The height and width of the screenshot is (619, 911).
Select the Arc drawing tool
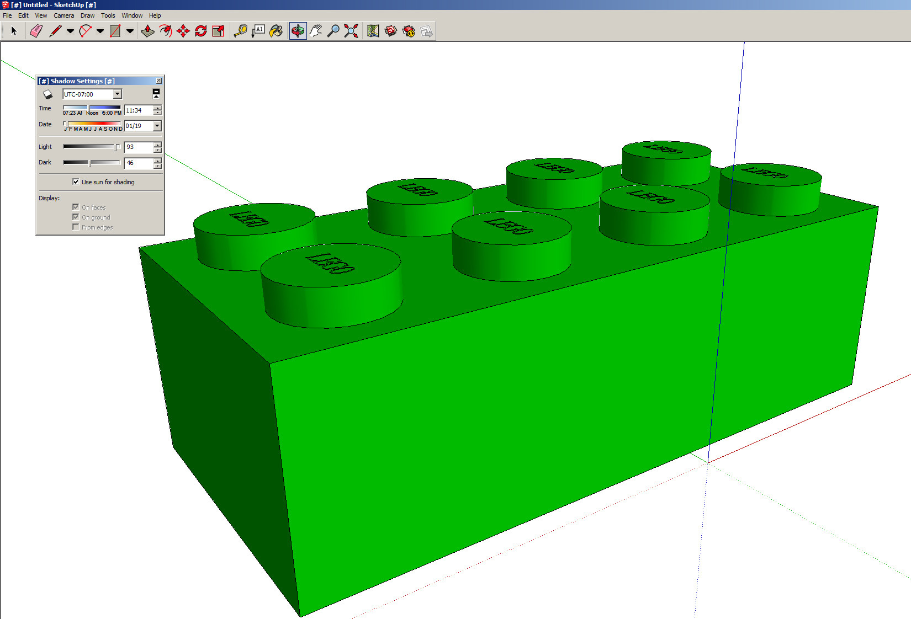85,31
